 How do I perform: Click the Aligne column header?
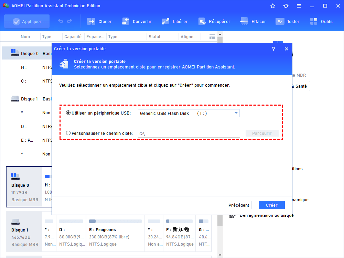click(189, 37)
